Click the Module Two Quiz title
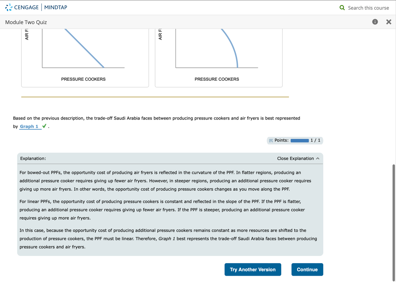Viewport: 396px width, 282px height. 26,22
